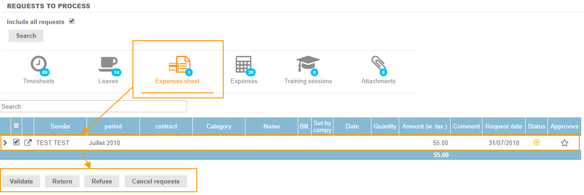Expand the TEST TEST row details
This screenshot has height=195, width=584.
tap(6, 143)
